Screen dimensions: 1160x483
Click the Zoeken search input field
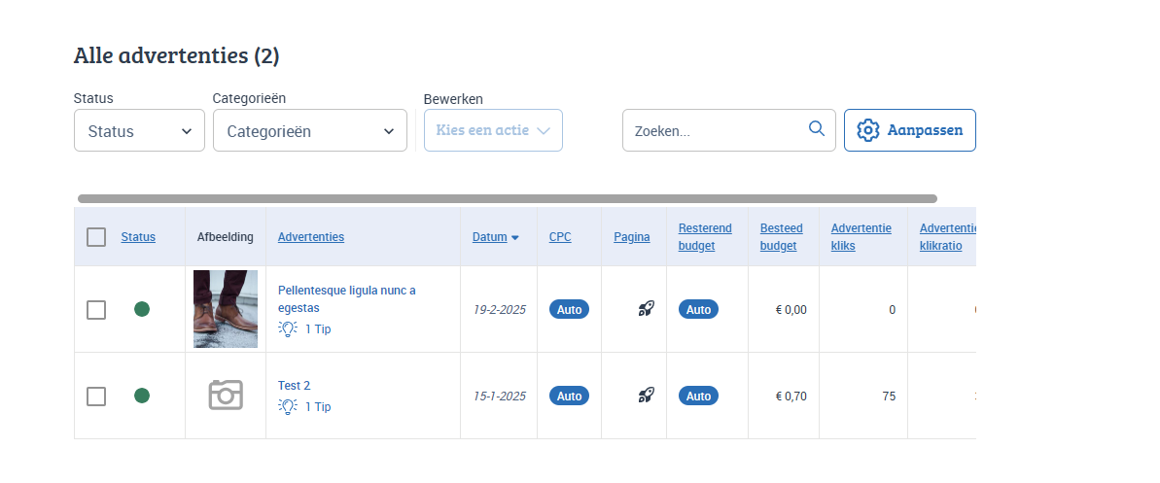pyautogui.click(x=715, y=131)
